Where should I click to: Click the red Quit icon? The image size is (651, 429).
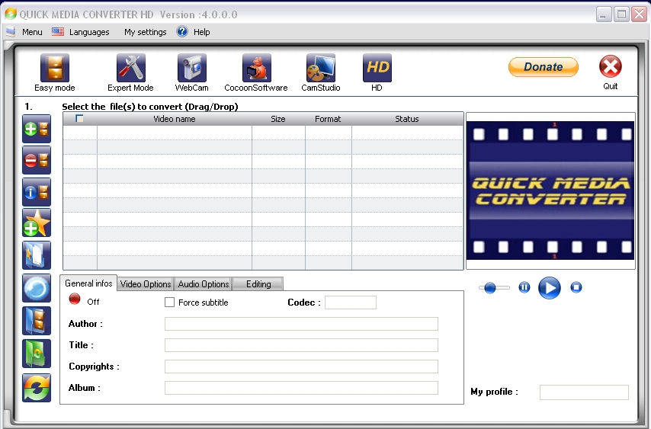point(611,66)
